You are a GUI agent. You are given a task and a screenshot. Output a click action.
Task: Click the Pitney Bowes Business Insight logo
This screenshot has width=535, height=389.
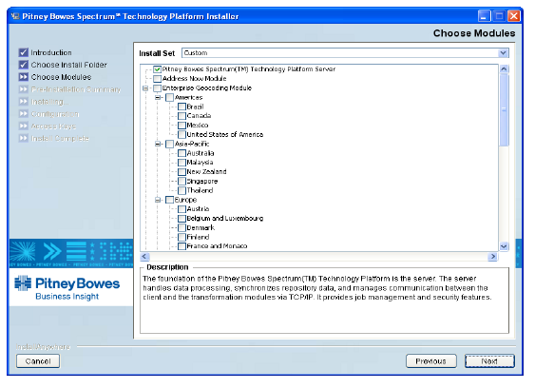67,288
